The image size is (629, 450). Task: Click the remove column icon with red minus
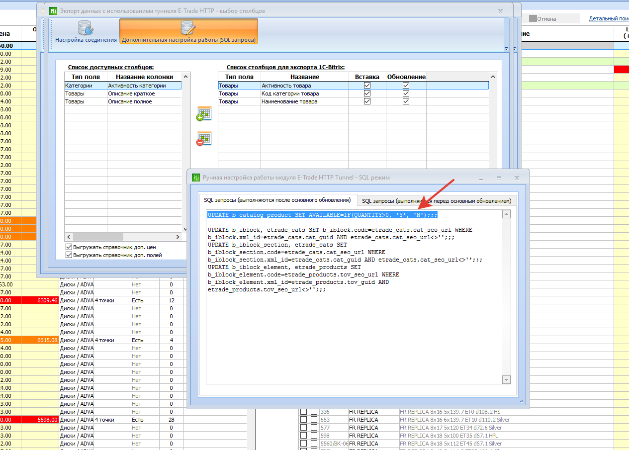pos(204,138)
